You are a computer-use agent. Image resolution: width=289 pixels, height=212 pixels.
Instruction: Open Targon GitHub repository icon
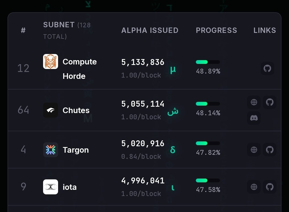(x=269, y=150)
